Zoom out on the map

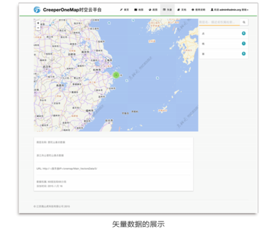pyautogui.click(x=38, y=28)
